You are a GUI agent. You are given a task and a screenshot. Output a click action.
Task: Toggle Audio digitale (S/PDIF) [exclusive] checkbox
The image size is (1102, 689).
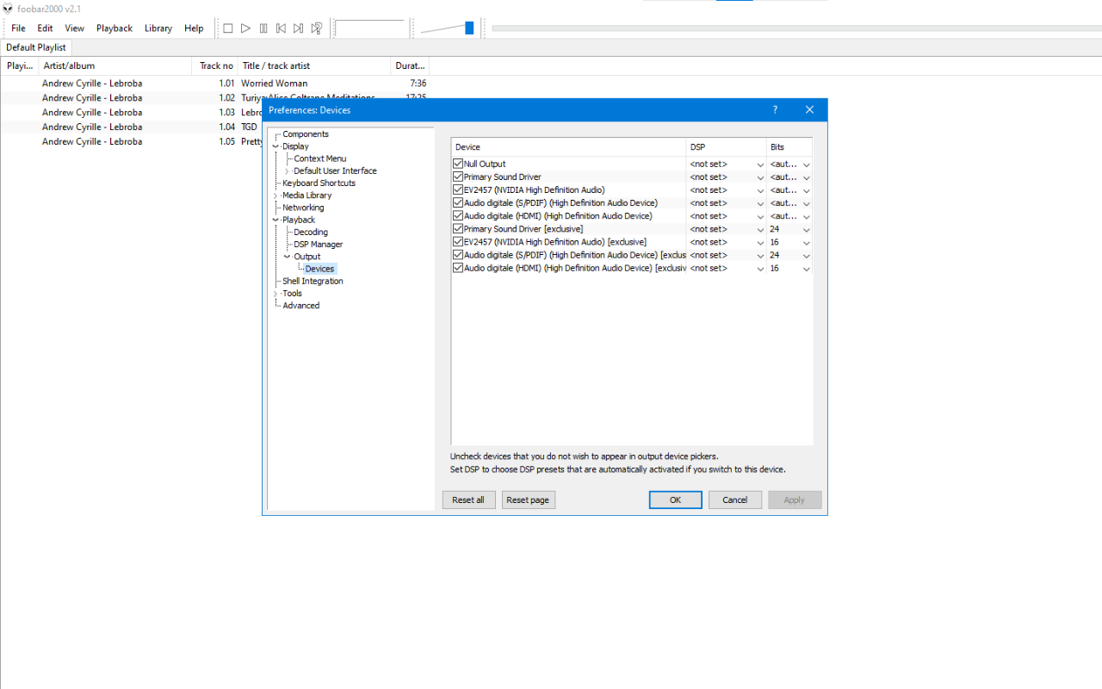point(458,255)
